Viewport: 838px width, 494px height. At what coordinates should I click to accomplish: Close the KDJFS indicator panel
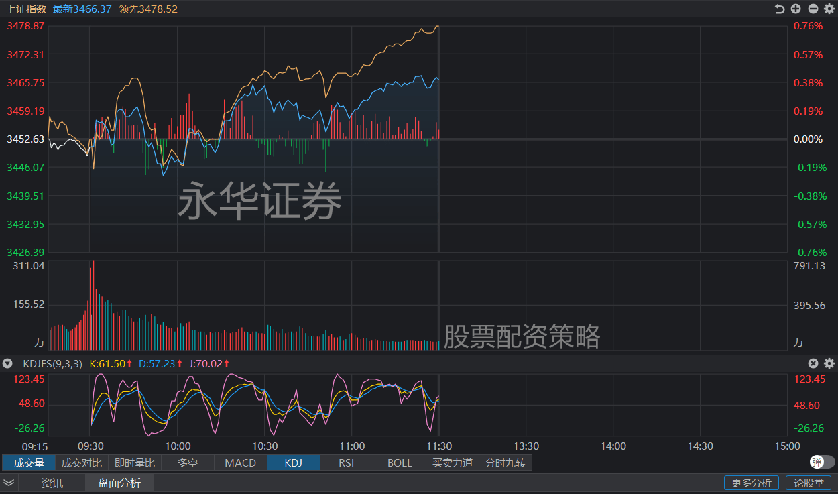(813, 363)
